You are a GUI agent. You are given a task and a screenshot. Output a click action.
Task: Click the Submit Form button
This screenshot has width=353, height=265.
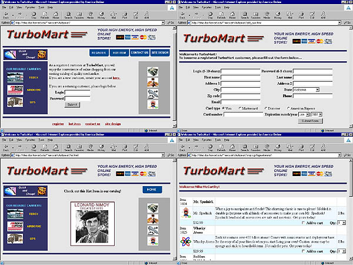tap(311, 121)
